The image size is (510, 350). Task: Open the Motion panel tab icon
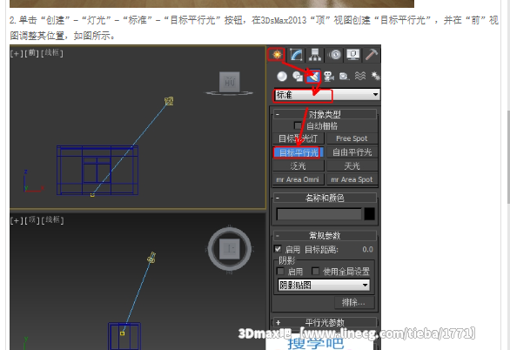click(334, 55)
